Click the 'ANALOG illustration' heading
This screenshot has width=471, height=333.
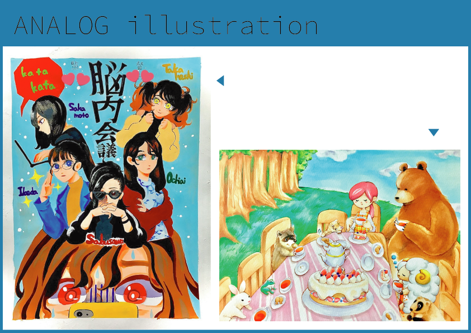[166, 26]
